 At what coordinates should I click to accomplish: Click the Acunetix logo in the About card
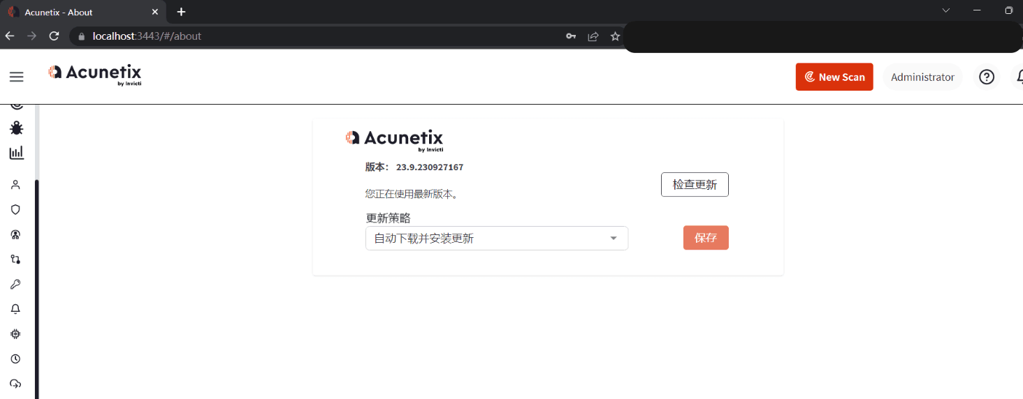coord(395,140)
